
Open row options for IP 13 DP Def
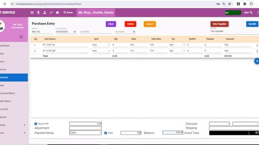pos(257,51)
